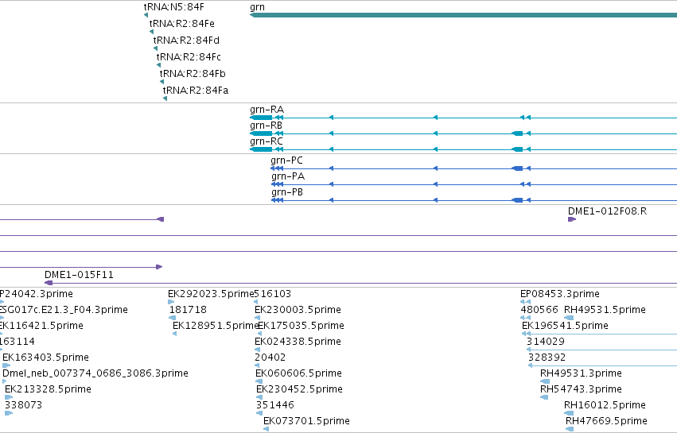Select the 338073 EST label
Viewport: 677px width, 433px height.
coord(23,405)
